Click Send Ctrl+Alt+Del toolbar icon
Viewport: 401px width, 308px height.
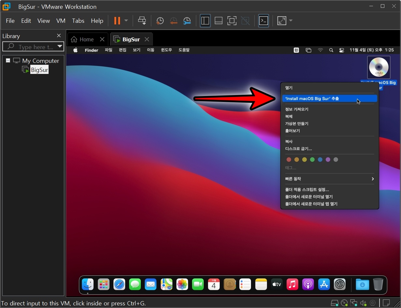point(142,21)
